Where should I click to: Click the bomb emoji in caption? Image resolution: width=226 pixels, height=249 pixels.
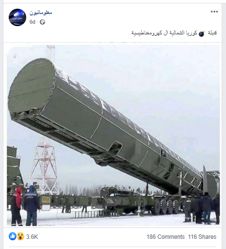[x=202, y=33]
